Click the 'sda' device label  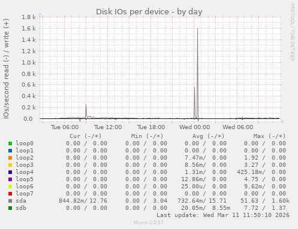pos(21,201)
